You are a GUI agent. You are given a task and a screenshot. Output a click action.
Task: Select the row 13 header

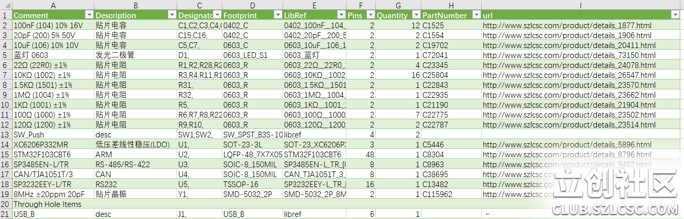(5, 134)
